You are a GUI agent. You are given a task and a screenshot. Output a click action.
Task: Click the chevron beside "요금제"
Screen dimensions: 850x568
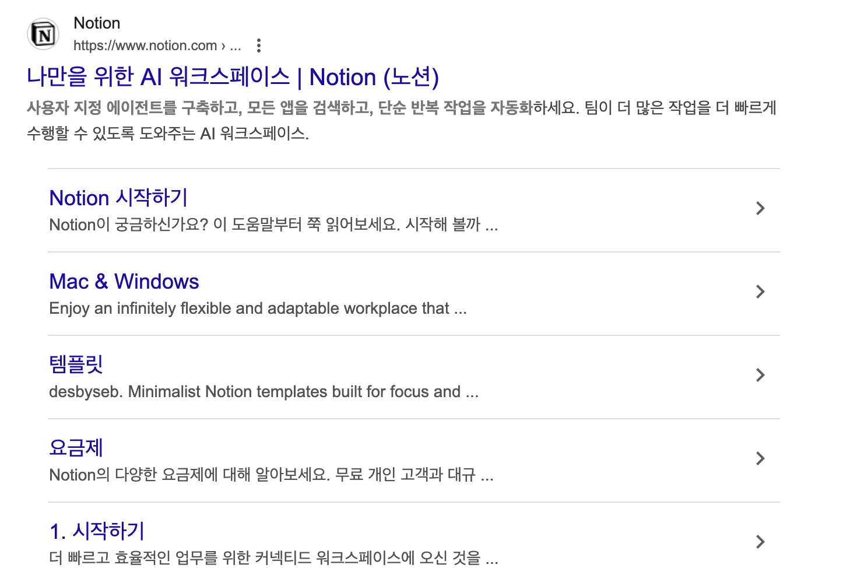tap(760, 458)
